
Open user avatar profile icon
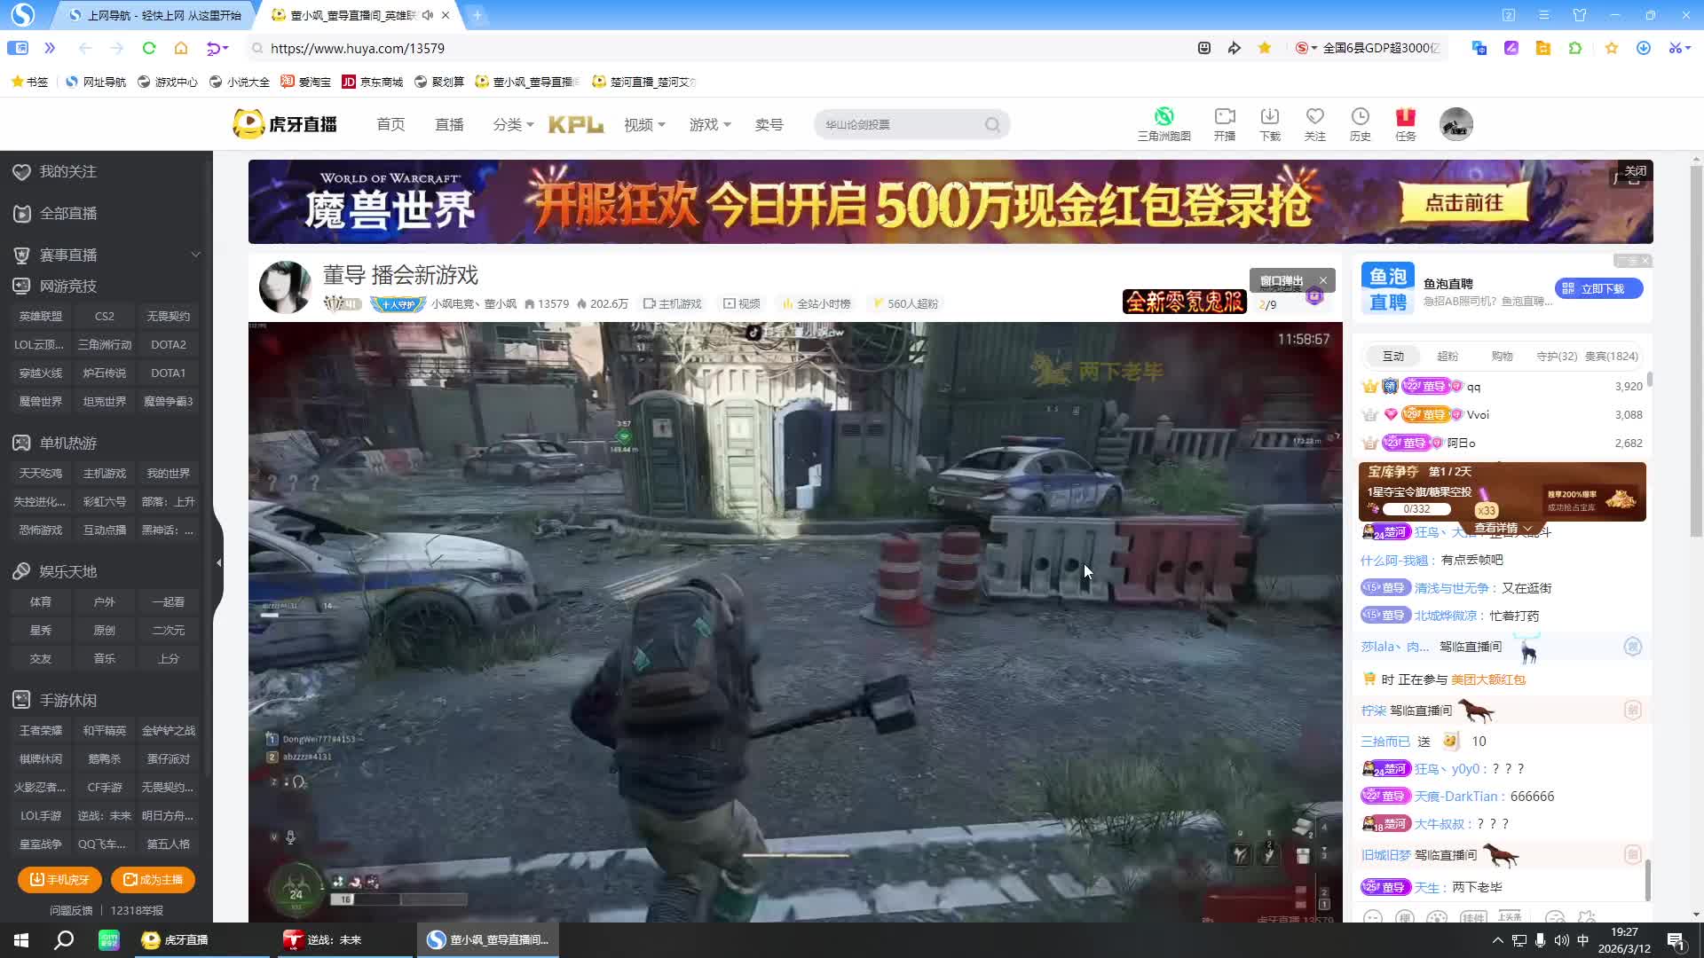[1455, 124]
